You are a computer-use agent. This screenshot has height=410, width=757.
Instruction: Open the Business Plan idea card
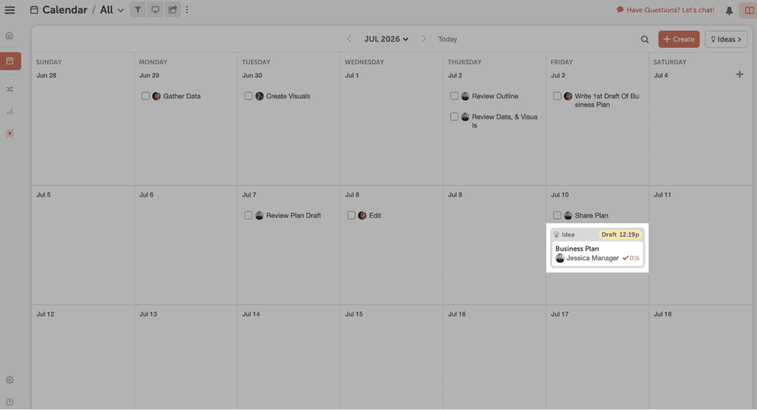click(x=597, y=253)
